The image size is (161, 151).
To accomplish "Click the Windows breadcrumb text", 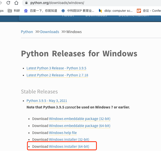I will pos(74,32).
